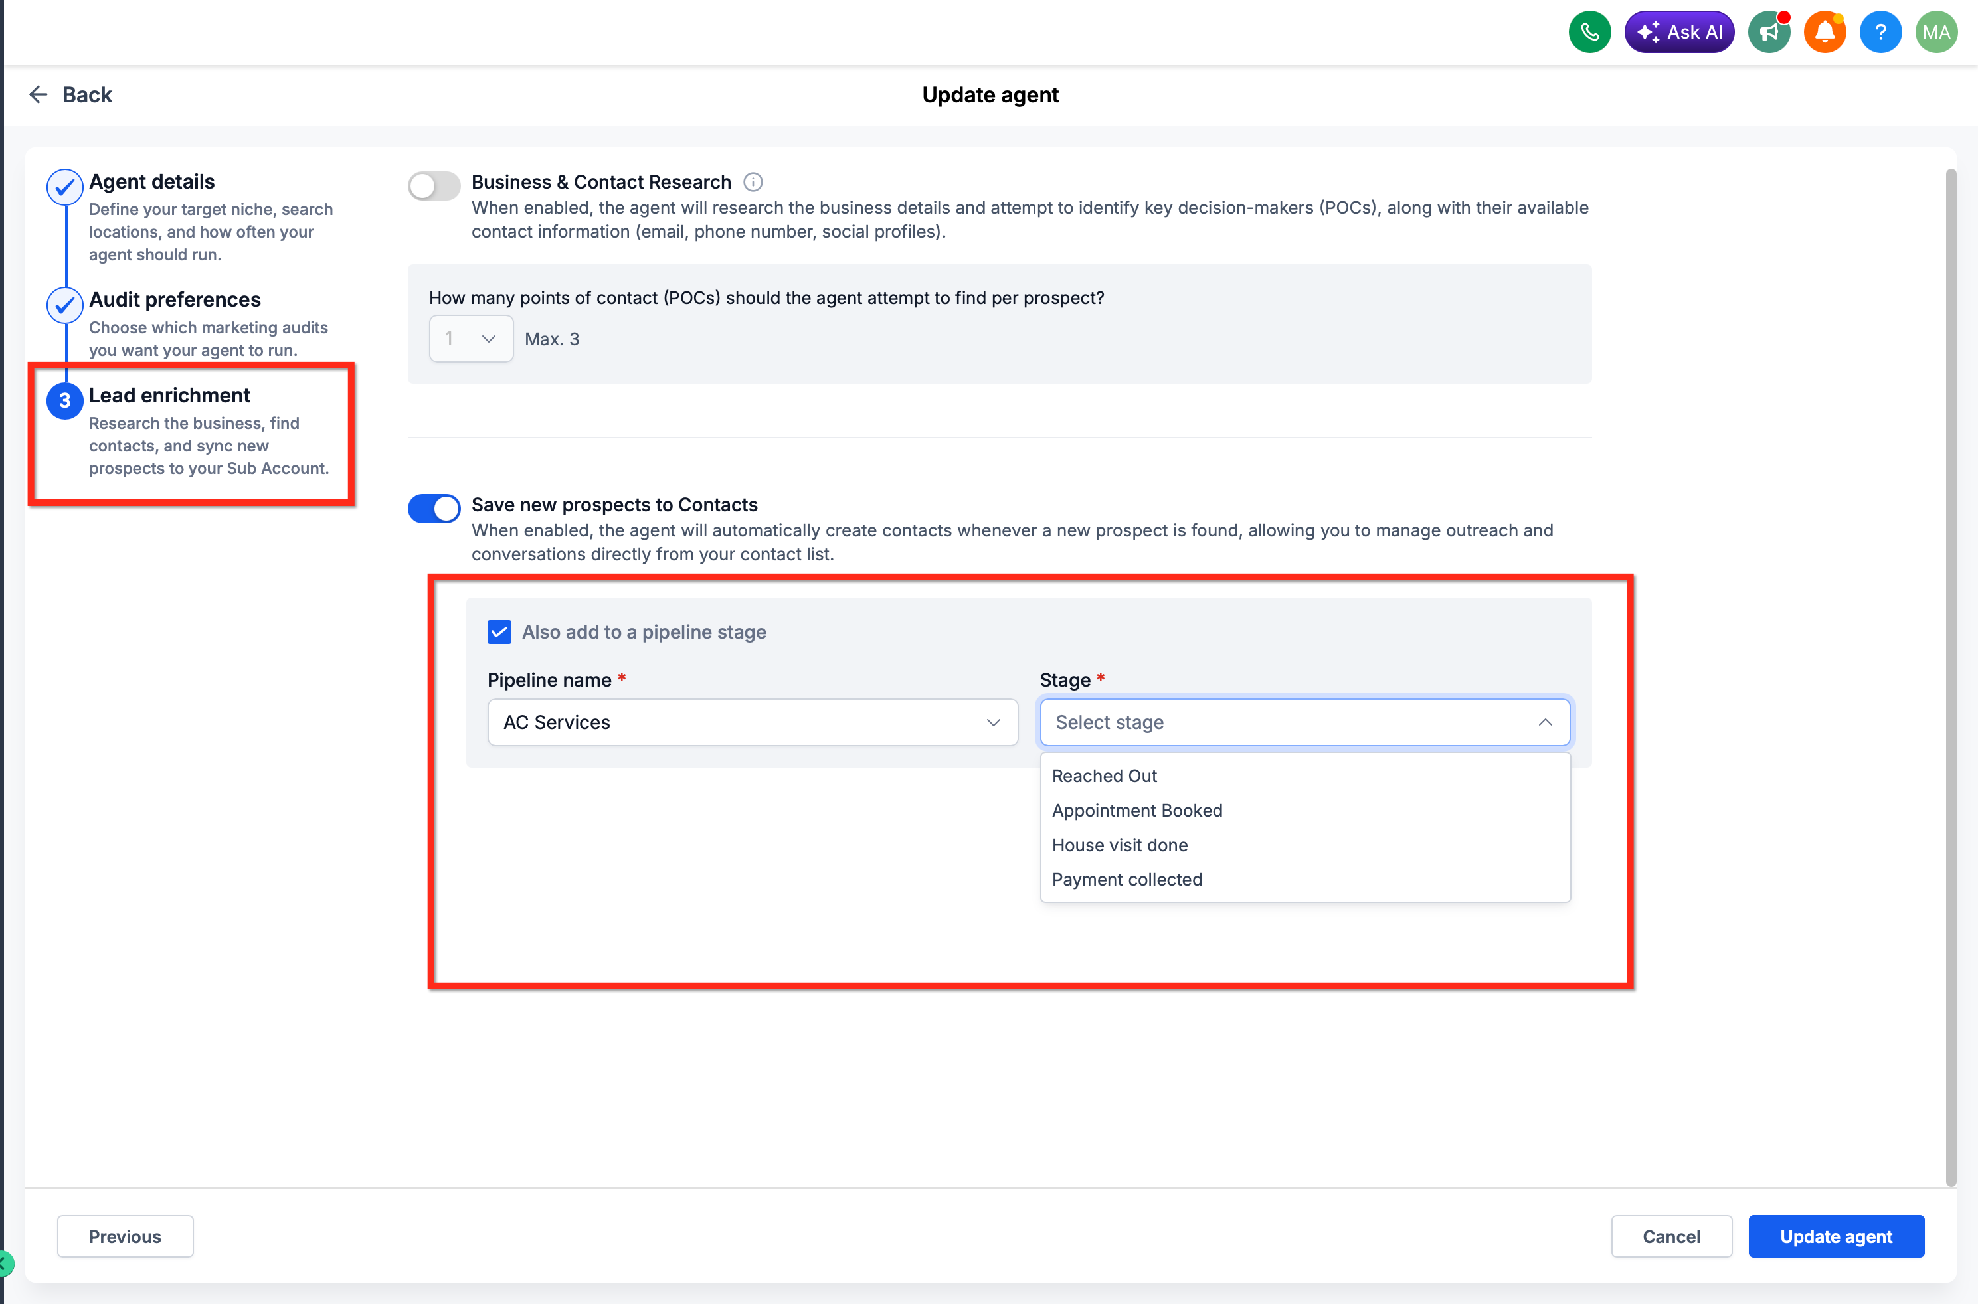Select the Lead enrichment step
Viewport: 1978px width, 1304px height.
click(x=169, y=396)
